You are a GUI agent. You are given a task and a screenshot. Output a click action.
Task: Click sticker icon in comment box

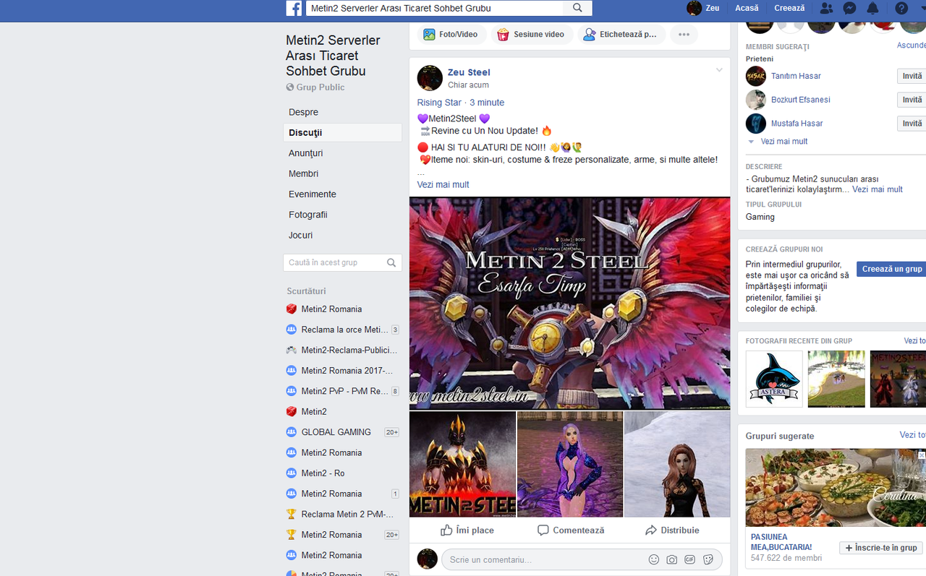(x=708, y=559)
